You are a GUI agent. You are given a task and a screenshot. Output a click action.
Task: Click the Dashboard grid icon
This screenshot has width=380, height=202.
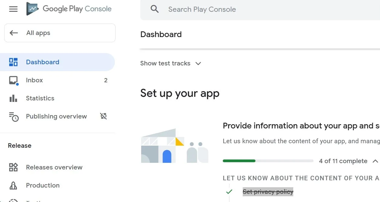tap(13, 62)
